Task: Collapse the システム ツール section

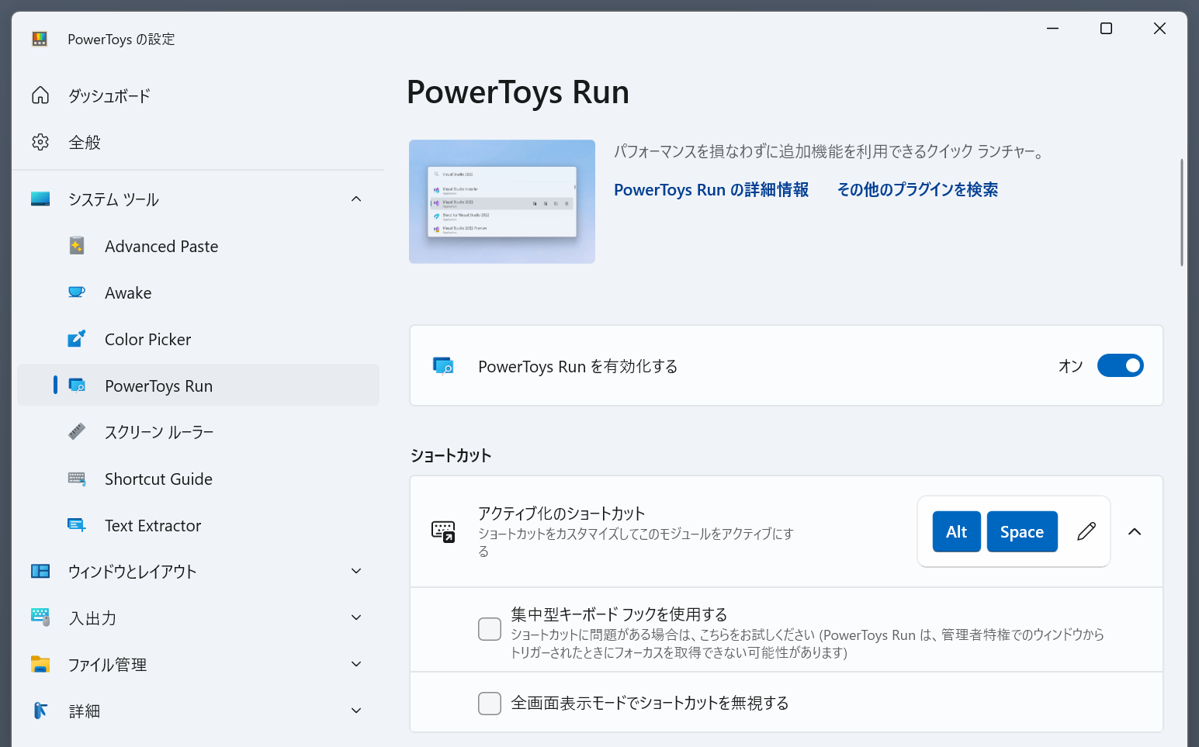Action: (x=356, y=199)
